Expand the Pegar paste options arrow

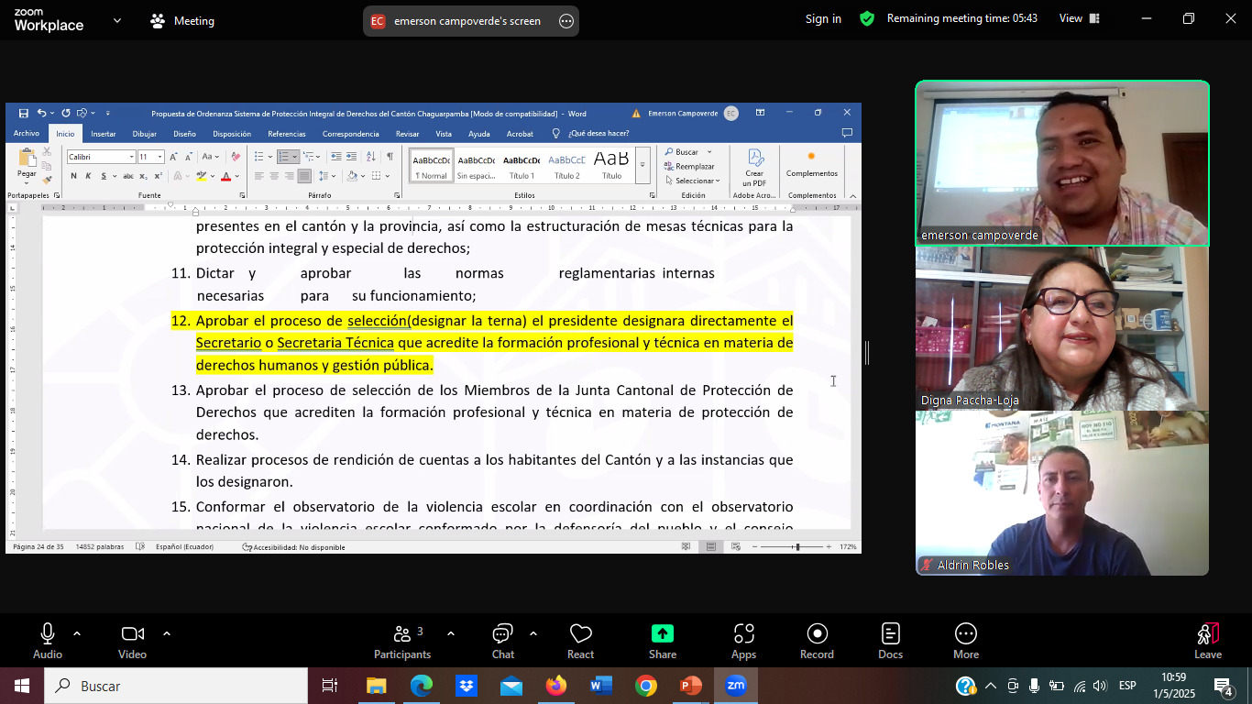click(27, 183)
